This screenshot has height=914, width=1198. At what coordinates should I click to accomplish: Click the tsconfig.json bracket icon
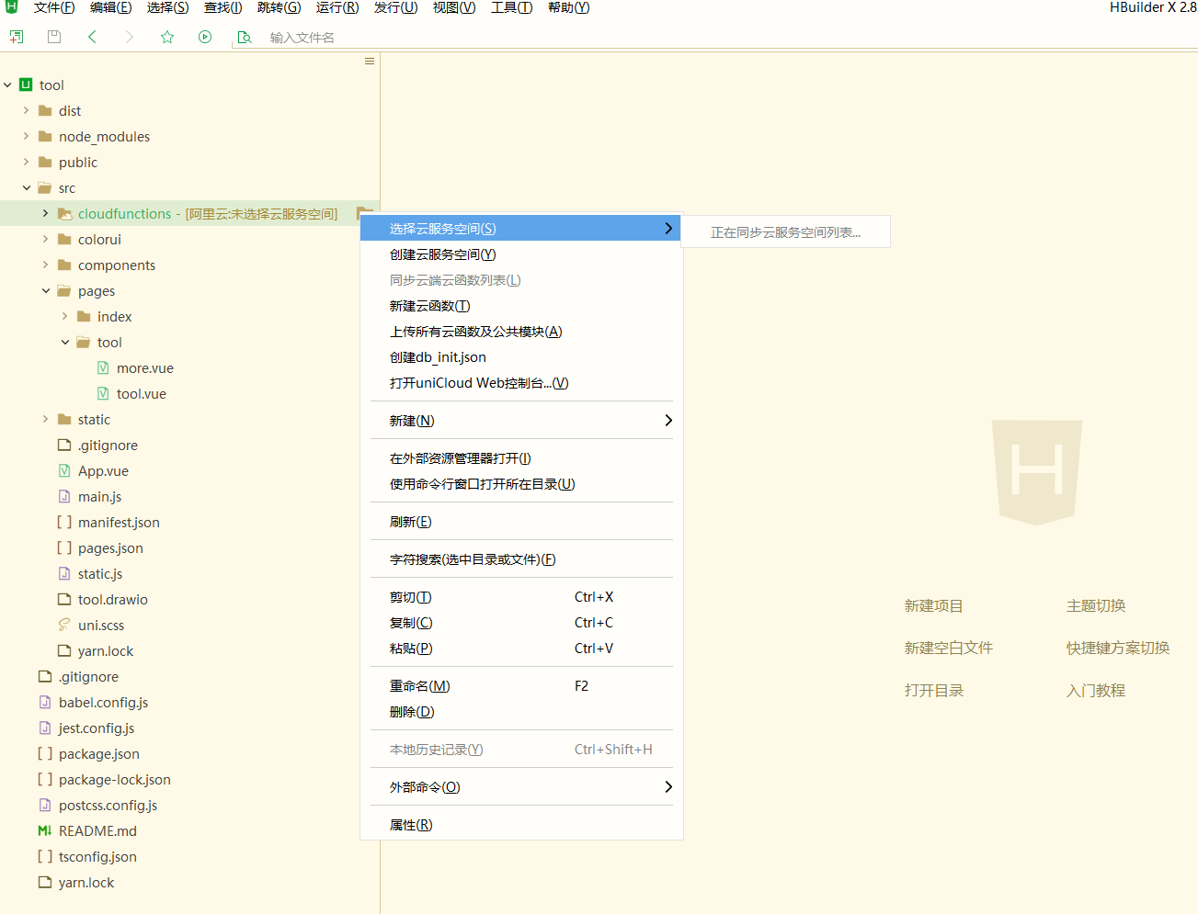click(45, 856)
